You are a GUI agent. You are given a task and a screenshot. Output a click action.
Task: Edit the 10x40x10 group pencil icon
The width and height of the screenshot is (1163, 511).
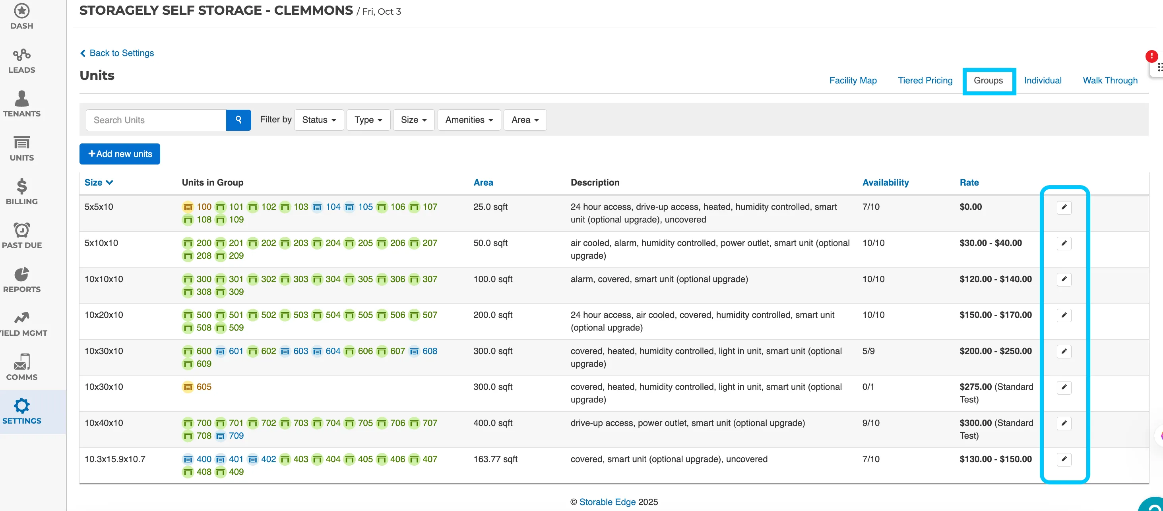point(1064,423)
